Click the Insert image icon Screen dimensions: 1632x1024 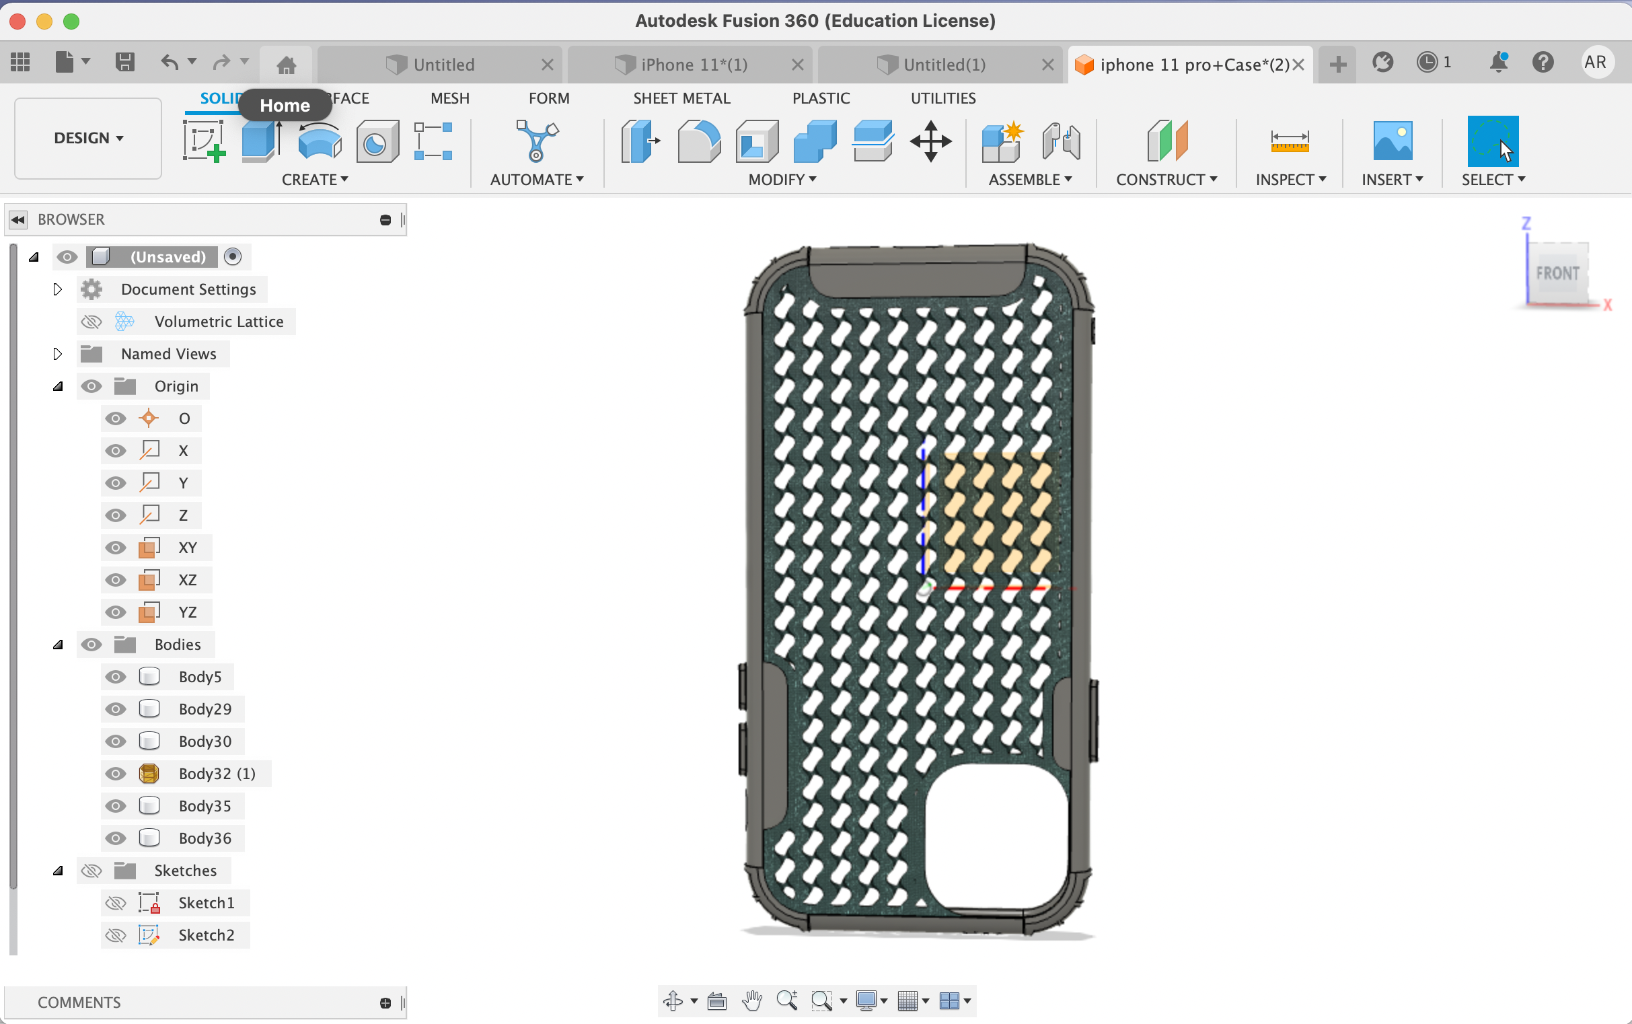[1393, 141]
